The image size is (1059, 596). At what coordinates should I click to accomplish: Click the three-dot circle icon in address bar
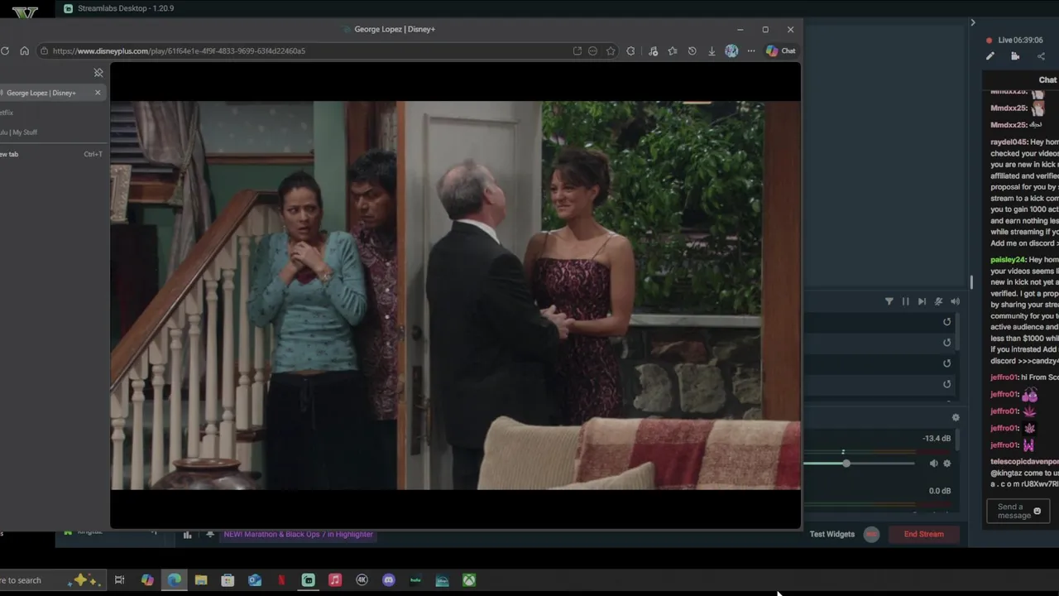[592, 50]
